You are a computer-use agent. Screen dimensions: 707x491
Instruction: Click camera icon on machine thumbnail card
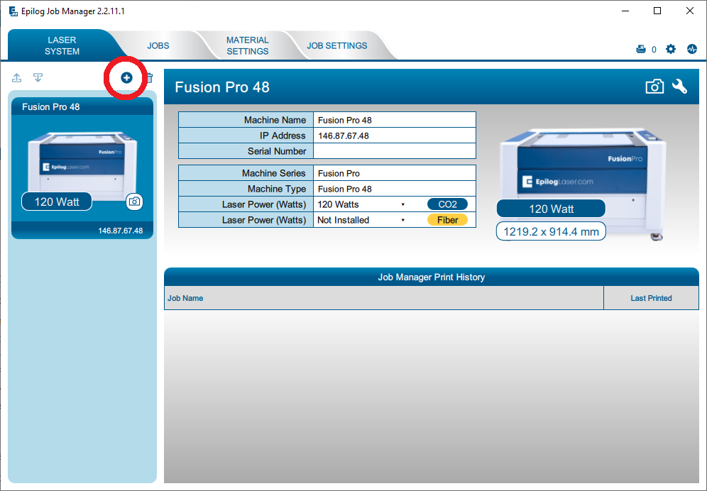point(134,202)
